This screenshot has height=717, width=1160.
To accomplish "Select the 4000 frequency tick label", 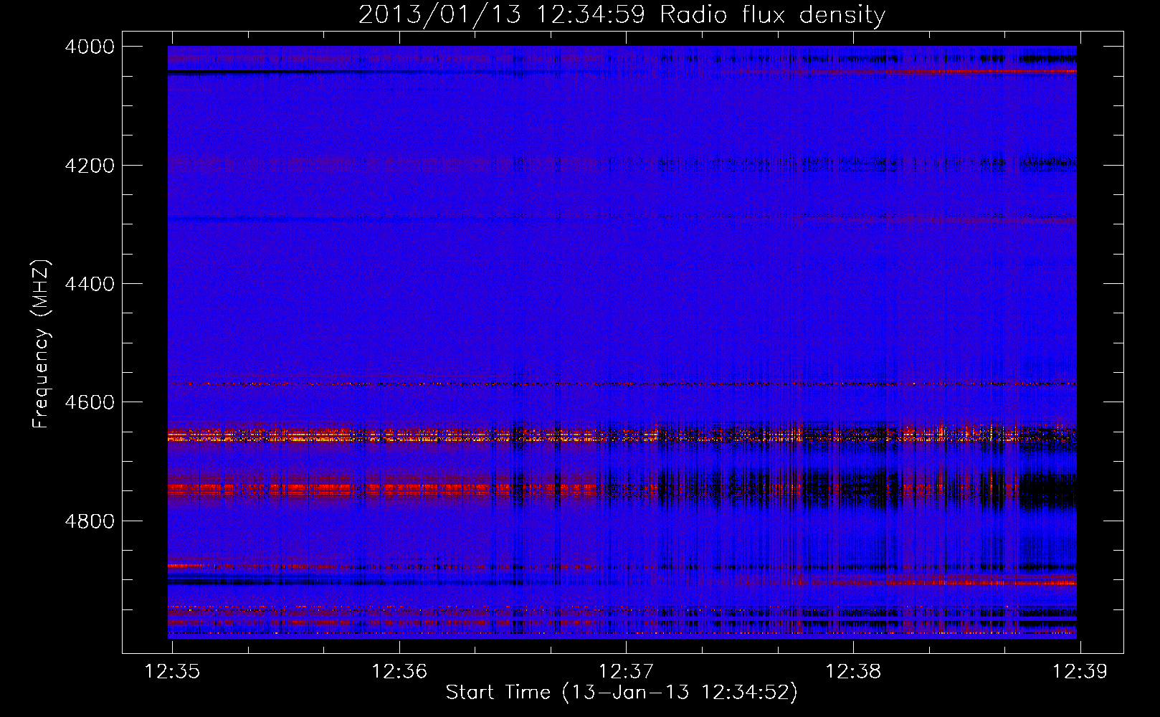I will [x=90, y=47].
